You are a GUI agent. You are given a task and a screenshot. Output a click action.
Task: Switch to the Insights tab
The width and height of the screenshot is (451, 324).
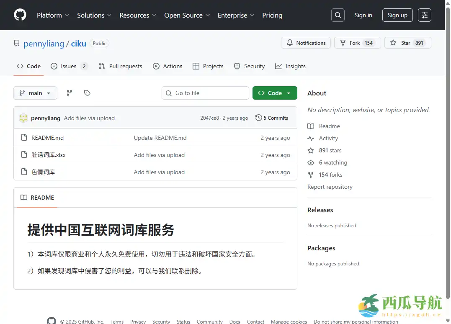point(290,66)
